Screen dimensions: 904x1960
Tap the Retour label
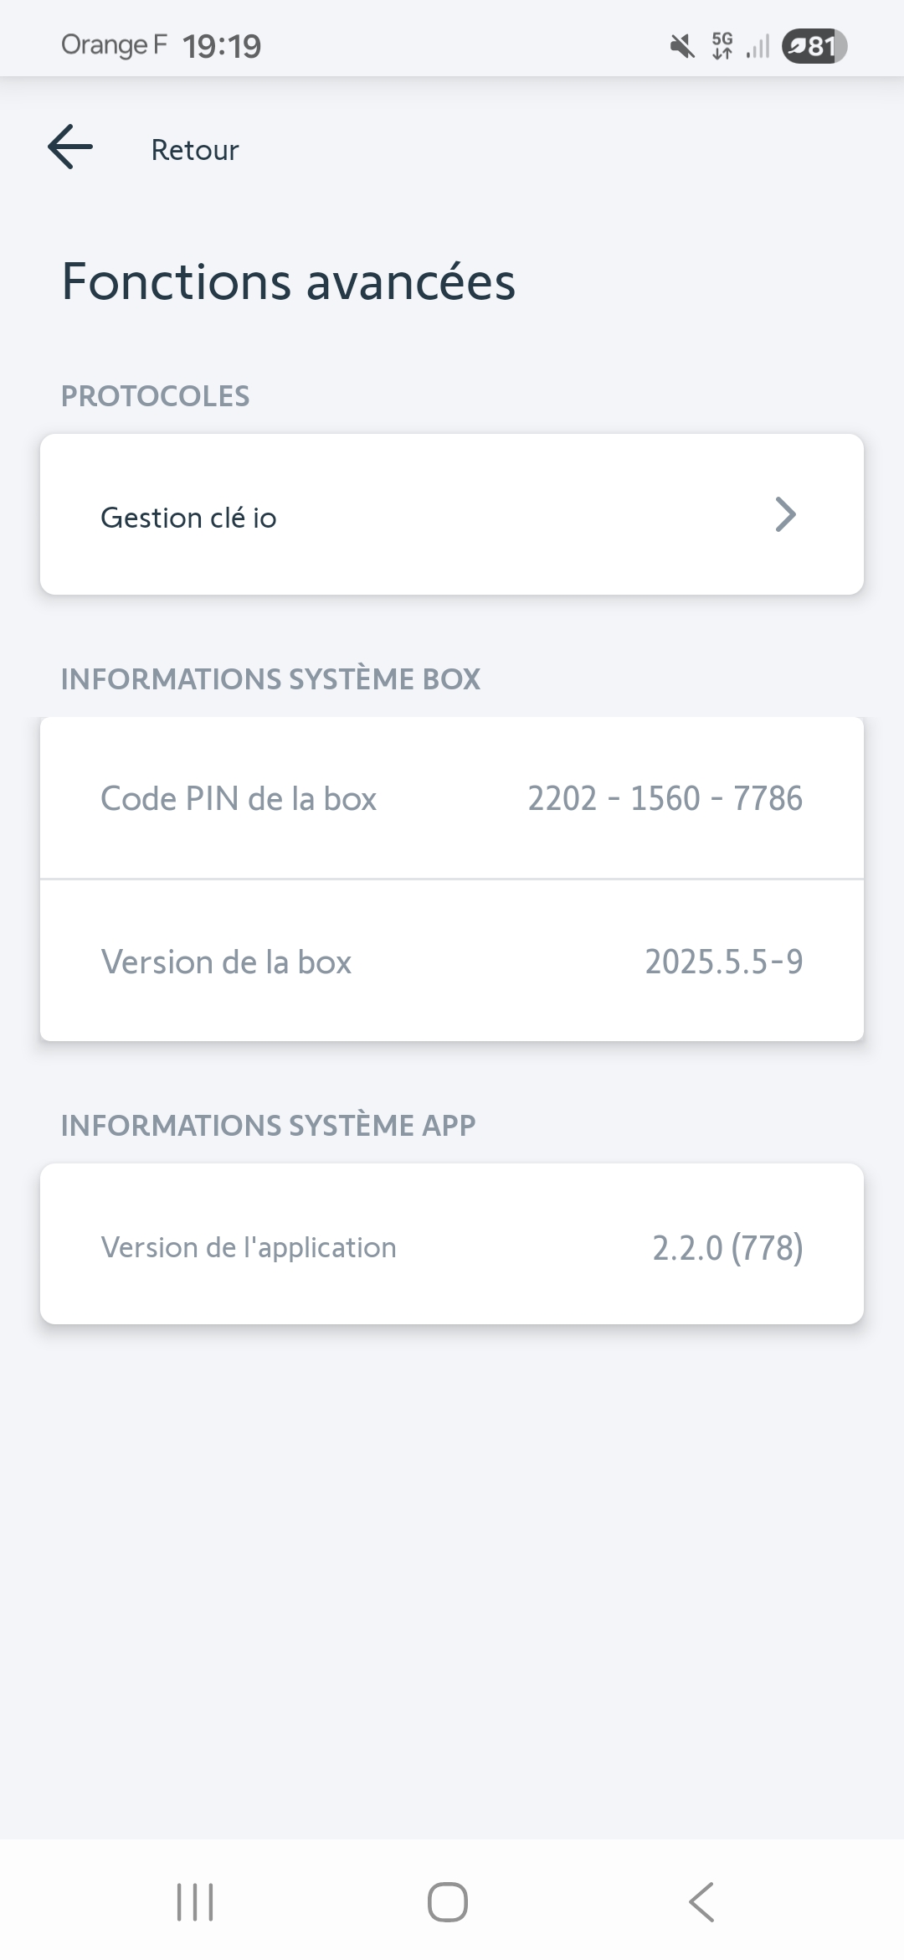coord(195,150)
